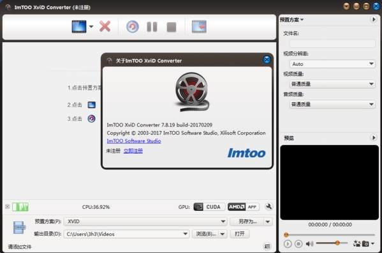Click the 文件名 input field
The height and width of the screenshot is (253, 382).
(x=332, y=43)
